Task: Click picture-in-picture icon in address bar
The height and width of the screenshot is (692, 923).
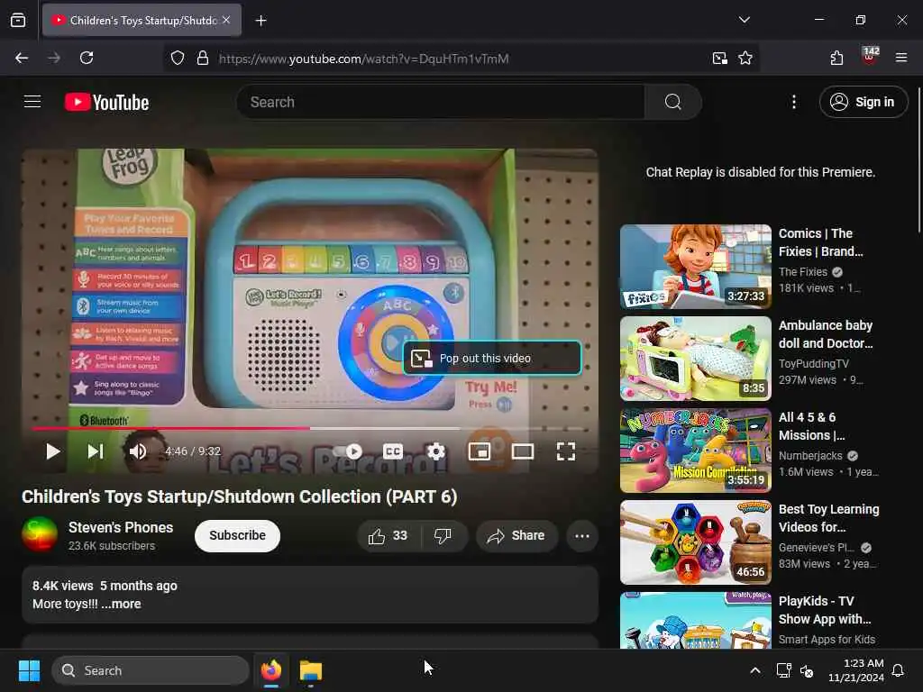Action: [x=719, y=58]
